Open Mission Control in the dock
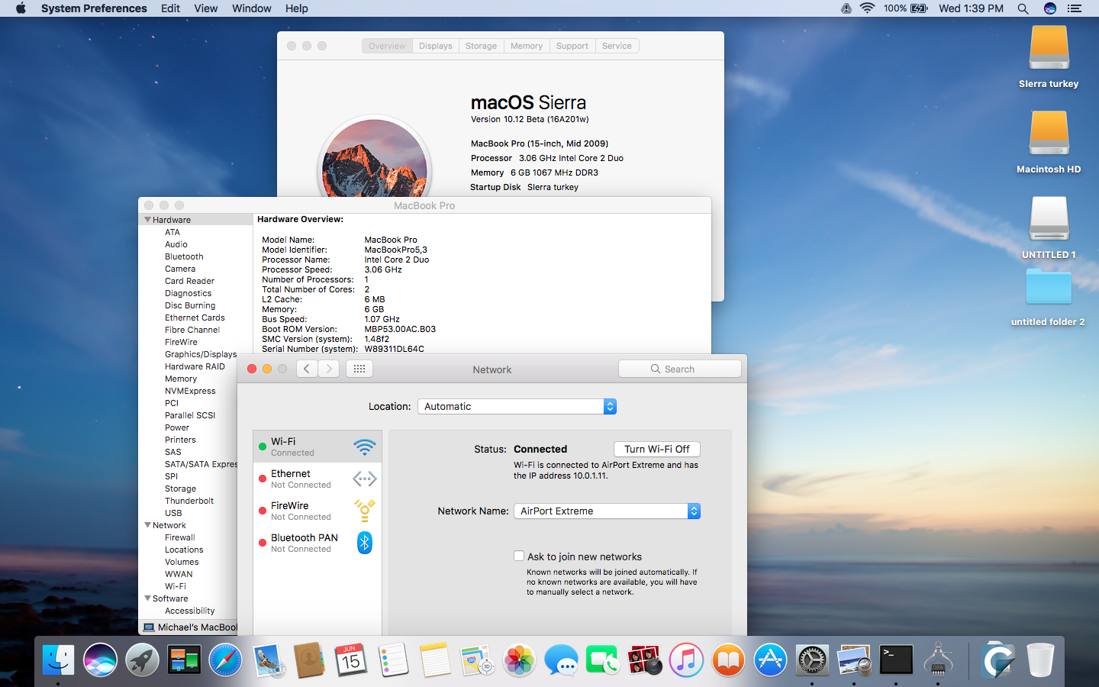The width and height of the screenshot is (1099, 687). pos(184,660)
